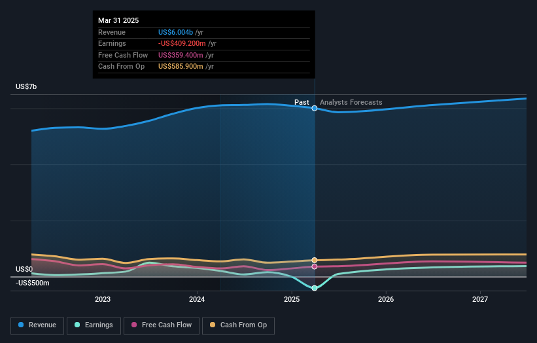The image size is (537, 343).
Task: Click the Mar 31 2025 tooltip date
Action: pos(118,20)
